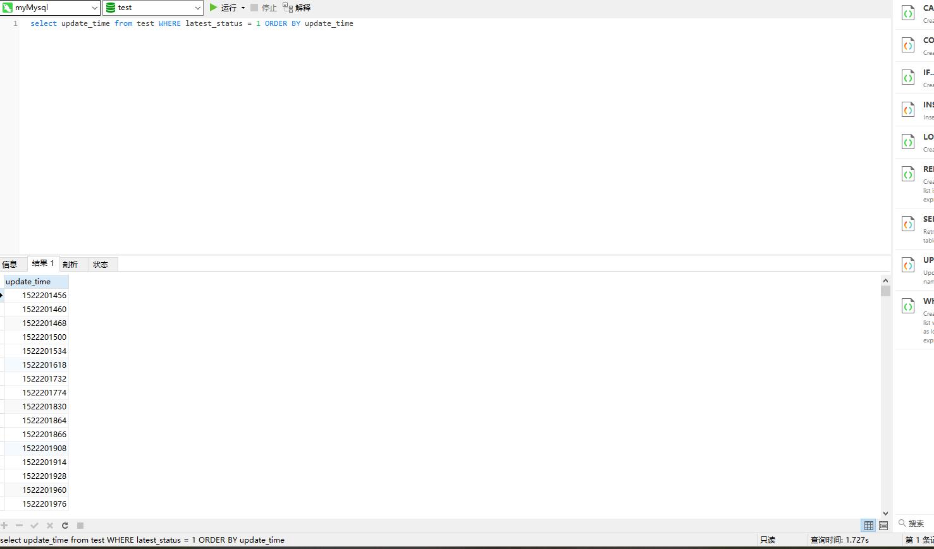Click the results scrollbar down arrow
Screen dimensions: 934x549
click(x=885, y=514)
